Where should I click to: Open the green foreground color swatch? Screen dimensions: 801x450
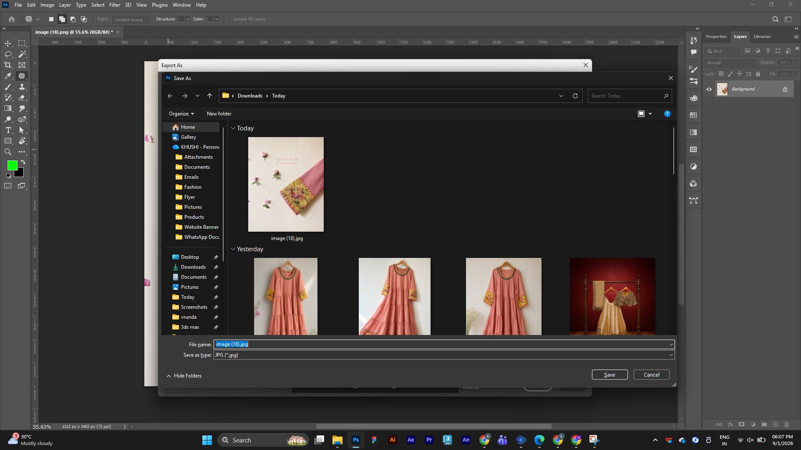(12, 165)
